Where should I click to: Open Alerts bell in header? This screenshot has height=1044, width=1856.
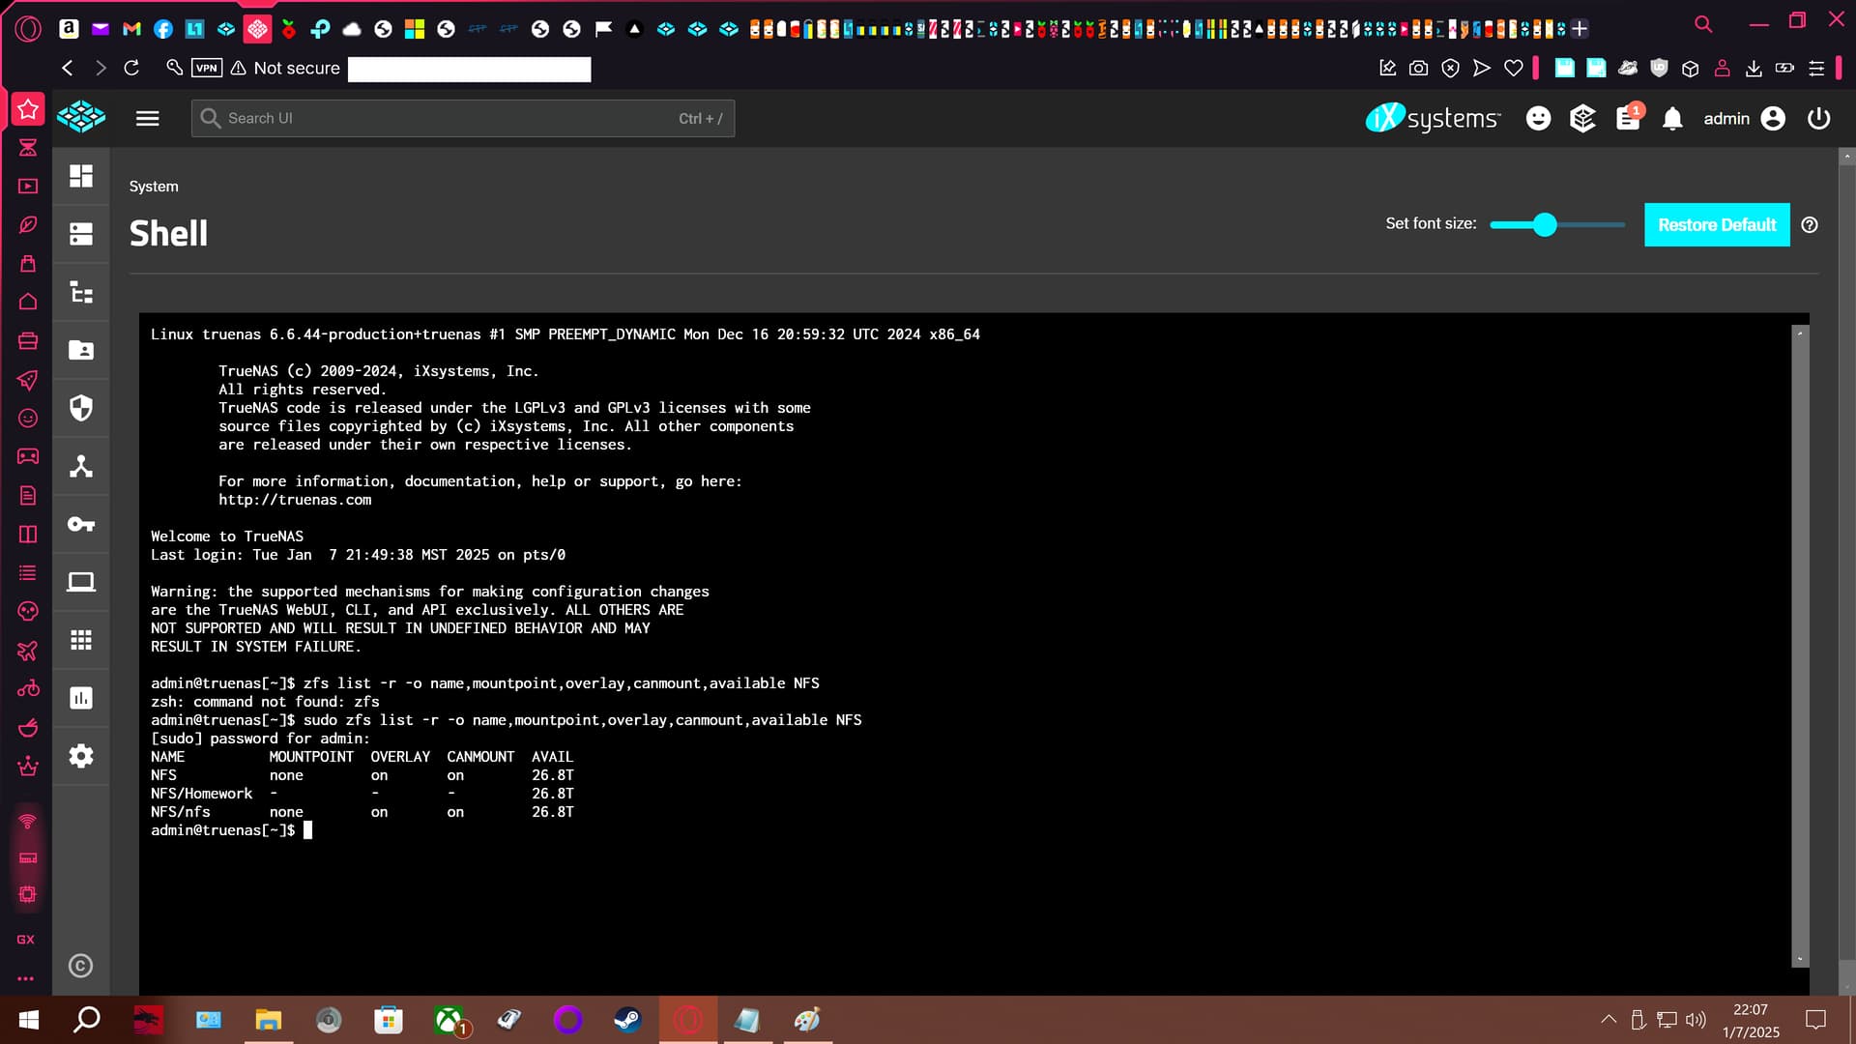pyautogui.click(x=1672, y=118)
